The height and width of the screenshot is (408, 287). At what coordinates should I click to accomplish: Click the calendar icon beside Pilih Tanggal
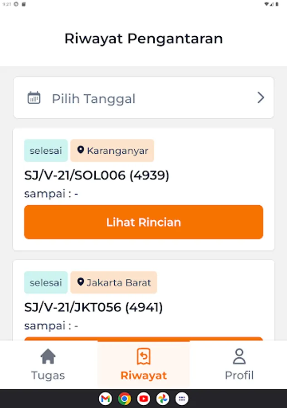pyautogui.click(x=34, y=98)
